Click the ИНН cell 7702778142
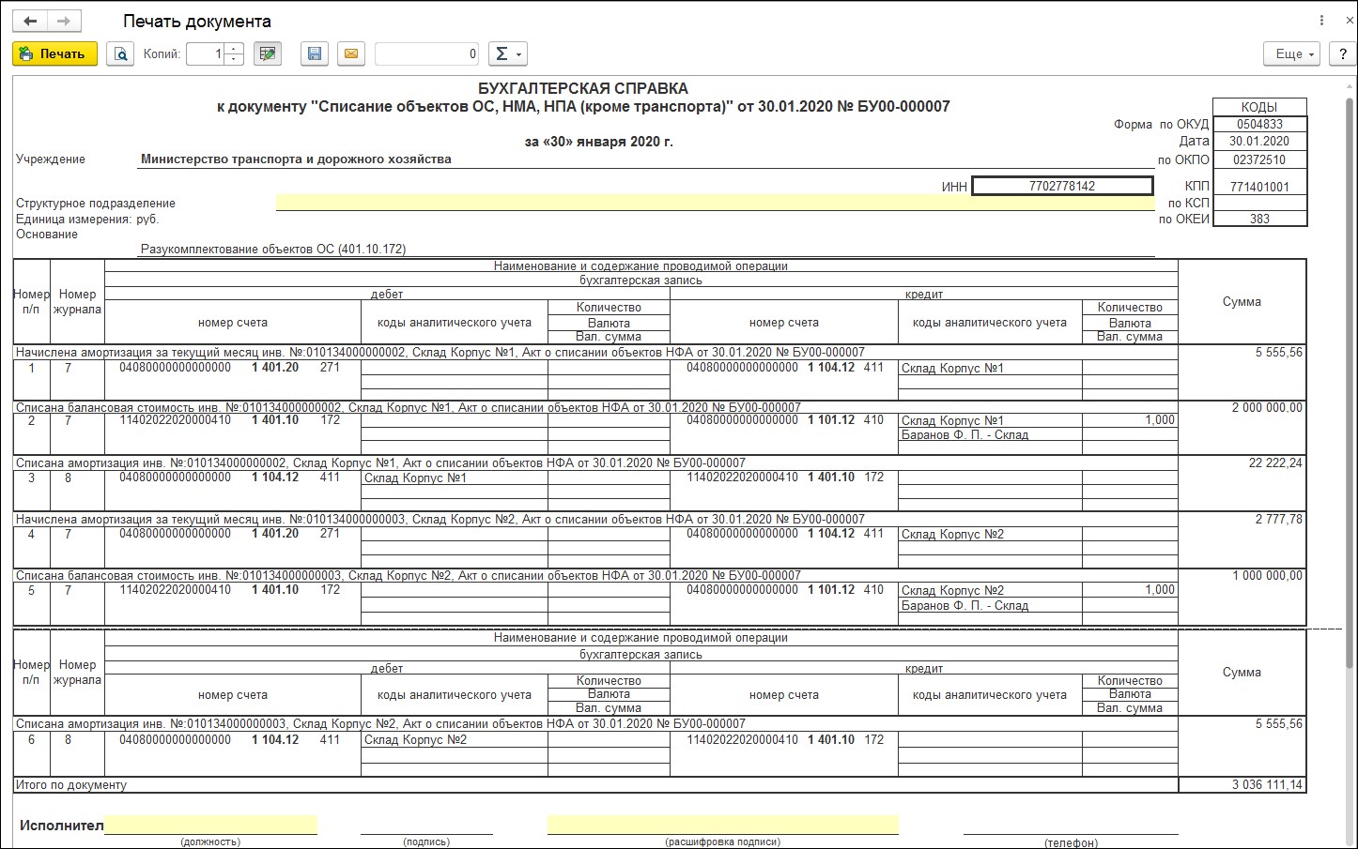Screen dimensions: 1358x849 tap(1062, 186)
